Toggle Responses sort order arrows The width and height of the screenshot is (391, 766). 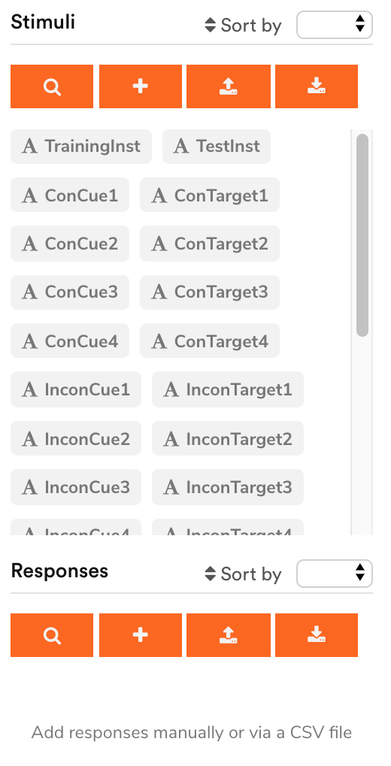point(211,574)
